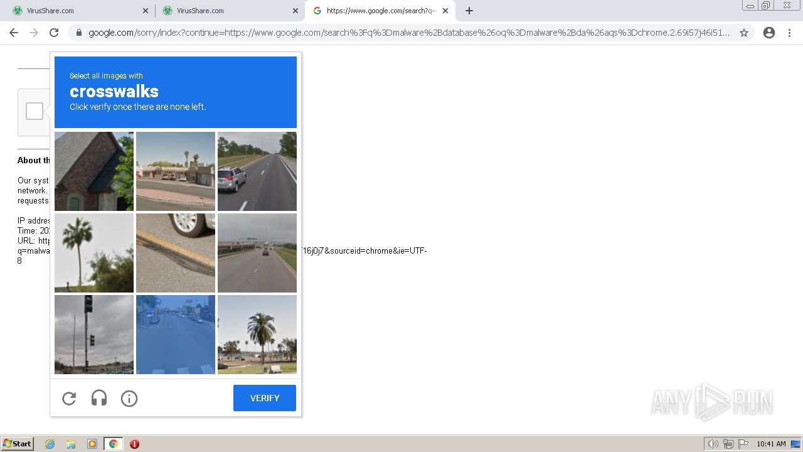Bookmark this page with the star icon
Viewport: 803px width, 452px height.
pyautogui.click(x=744, y=33)
